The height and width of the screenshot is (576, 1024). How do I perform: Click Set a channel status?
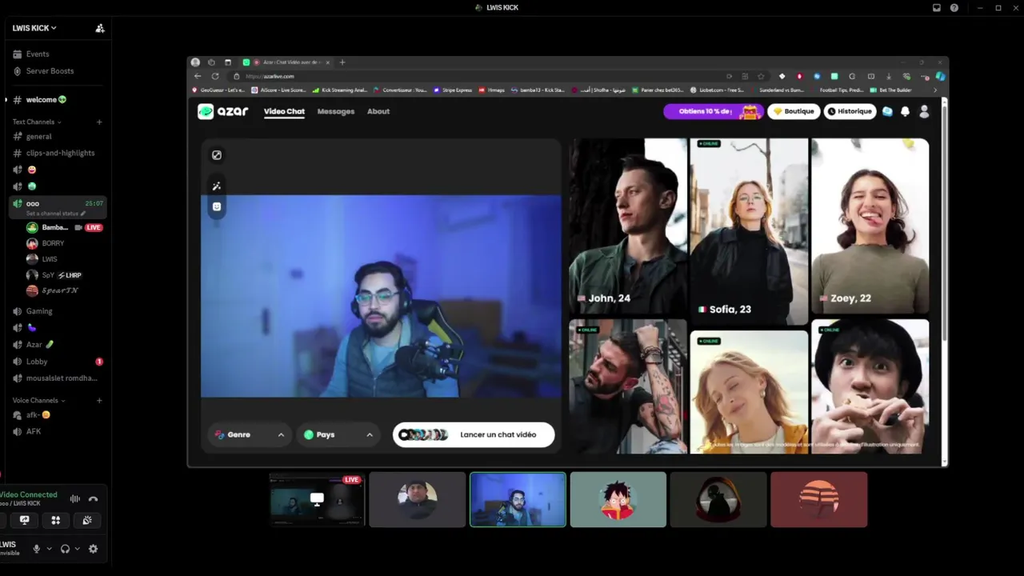point(55,214)
